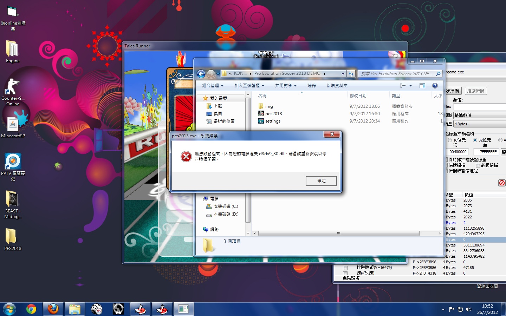Click the 共用對象 menu item

point(285,85)
